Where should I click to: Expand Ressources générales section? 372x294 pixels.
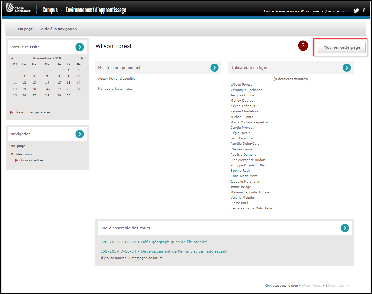(x=33, y=112)
